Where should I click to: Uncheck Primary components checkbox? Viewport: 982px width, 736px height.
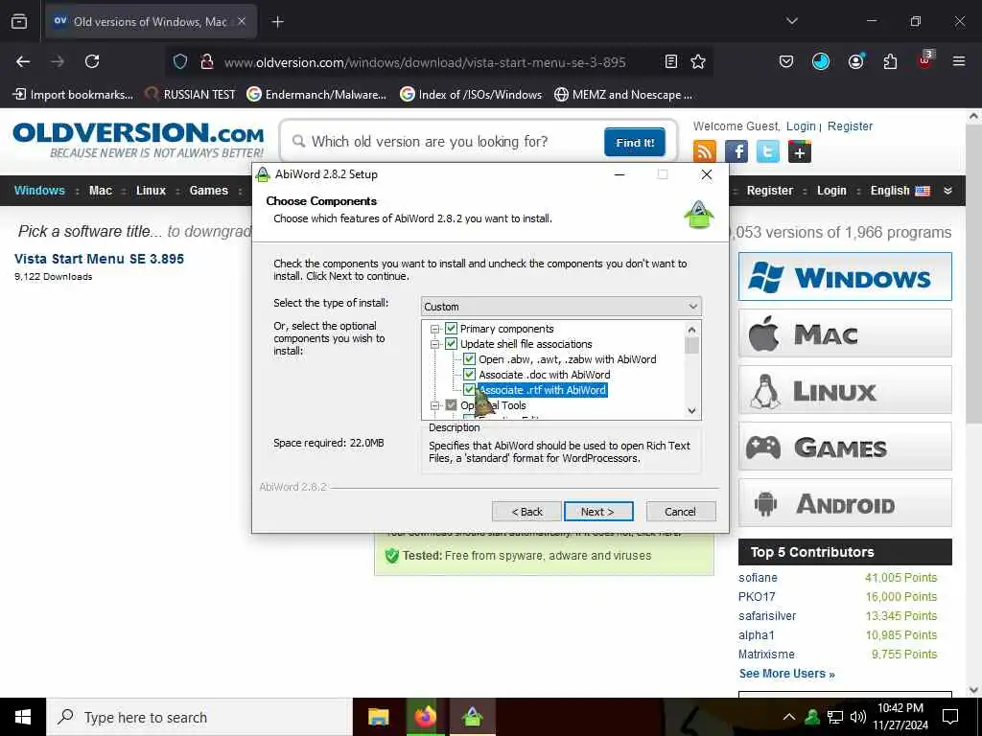tap(451, 329)
